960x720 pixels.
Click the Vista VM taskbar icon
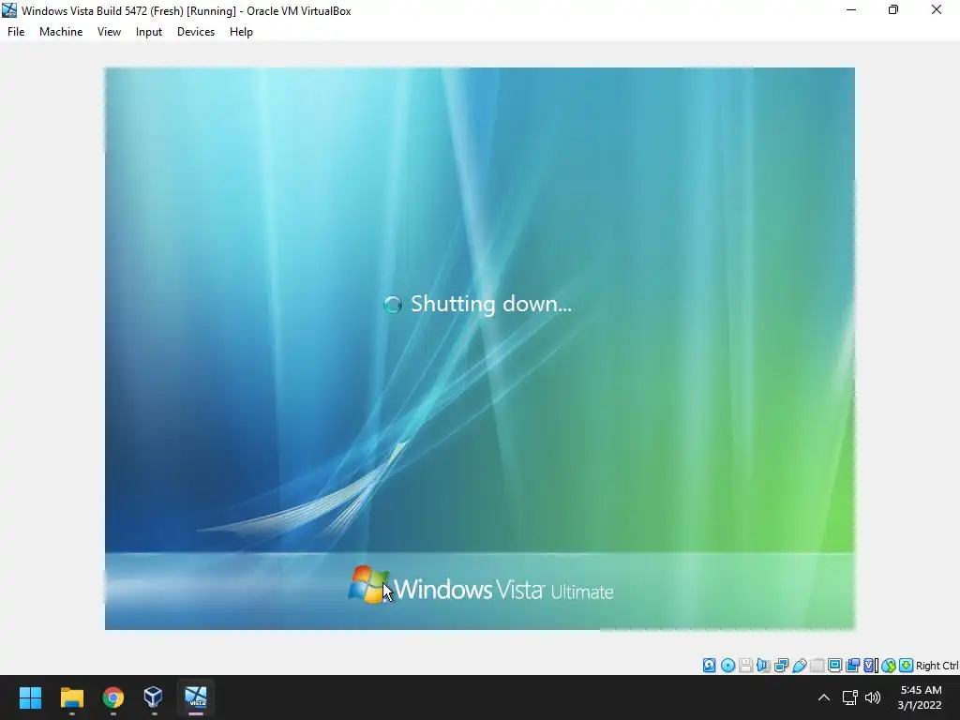point(196,697)
